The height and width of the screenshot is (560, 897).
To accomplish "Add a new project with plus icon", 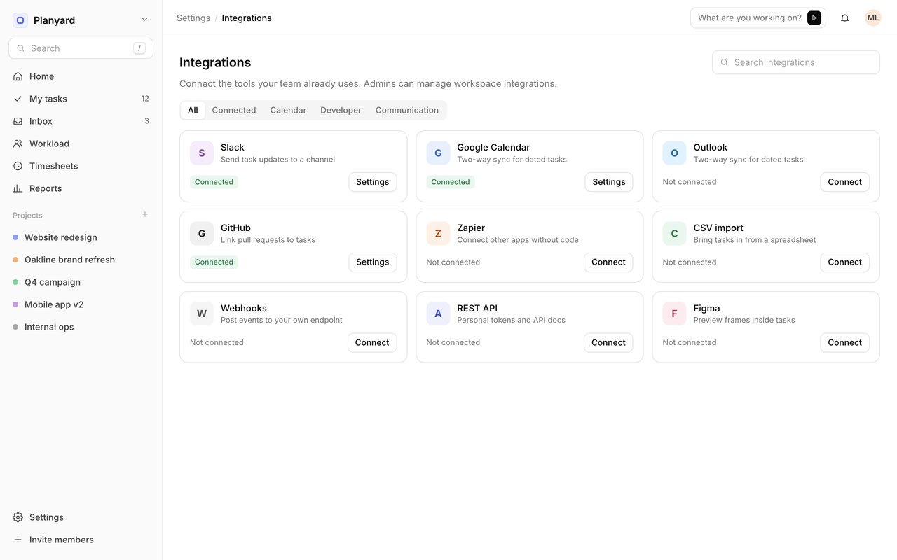I will coord(145,214).
